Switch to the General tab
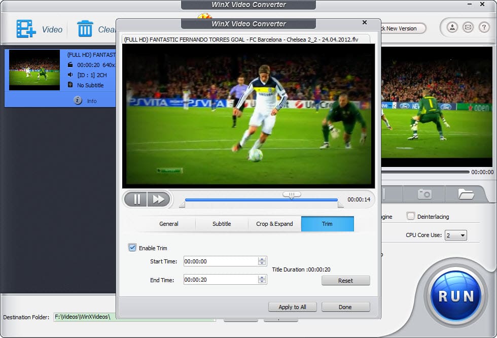 coord(168,224)
